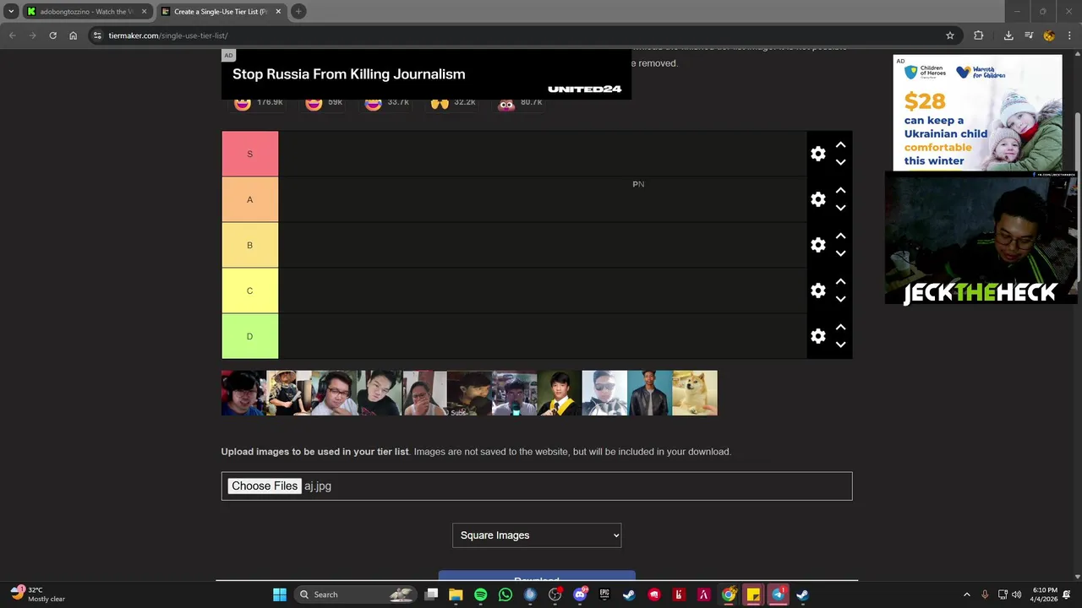Select the graduate with yellow sash thumbnail

pos(560,393)
